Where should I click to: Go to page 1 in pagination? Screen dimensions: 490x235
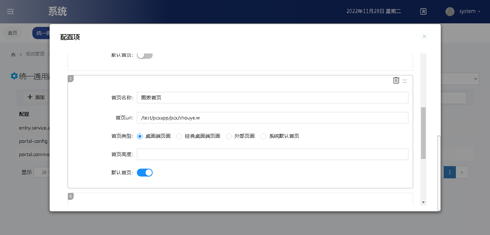pos(450,172)
